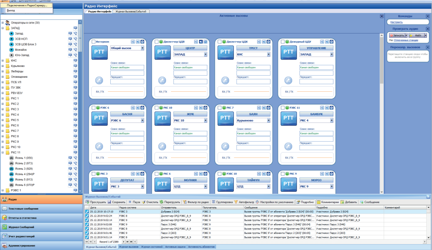The image size is (432, 250).
Task: Click the ЦЕНТР button on Диспетчер ЦДВ card
Action: [190, 48]
